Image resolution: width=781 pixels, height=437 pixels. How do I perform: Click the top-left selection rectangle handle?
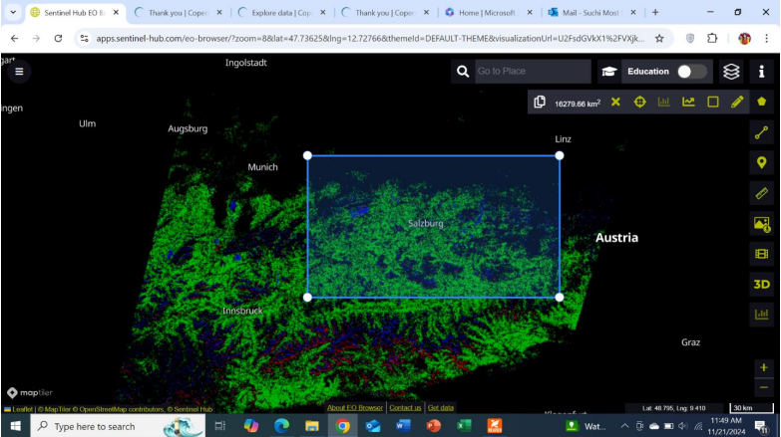tap(307, 155)
